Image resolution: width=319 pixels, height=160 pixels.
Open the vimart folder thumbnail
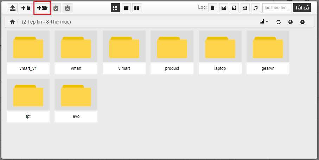[124, 47]
